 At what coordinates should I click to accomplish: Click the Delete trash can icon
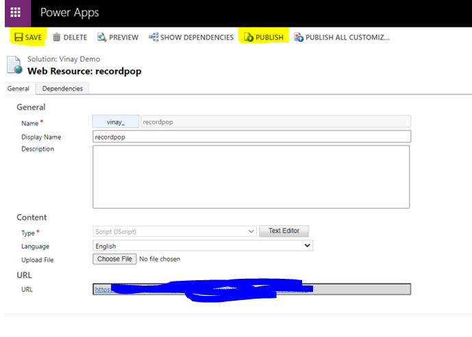pos(57,37)
